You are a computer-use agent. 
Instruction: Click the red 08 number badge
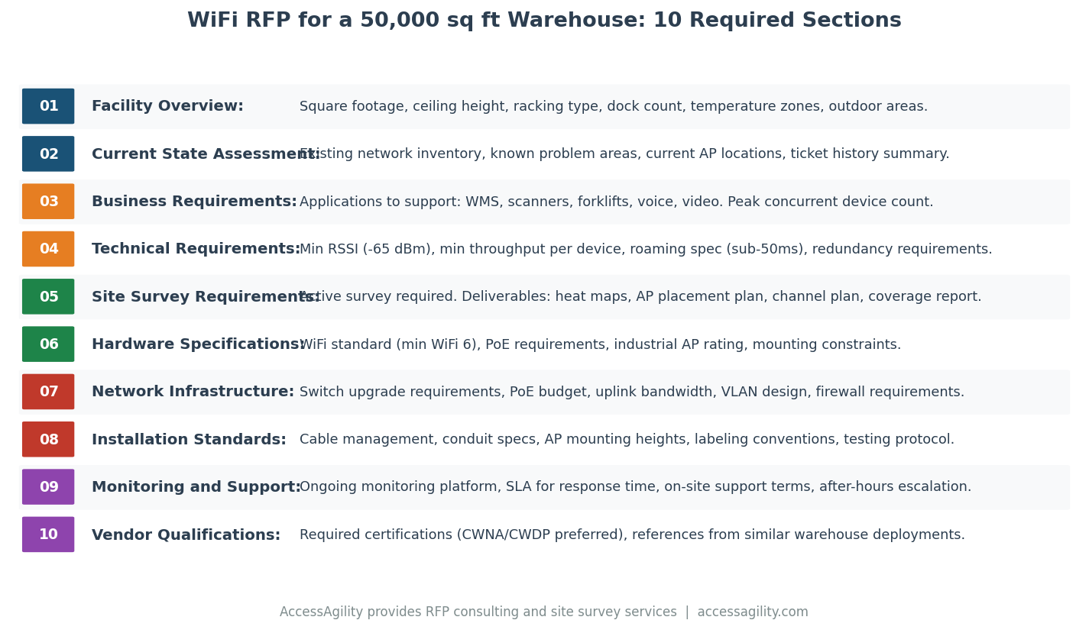(x=48, y=440)
